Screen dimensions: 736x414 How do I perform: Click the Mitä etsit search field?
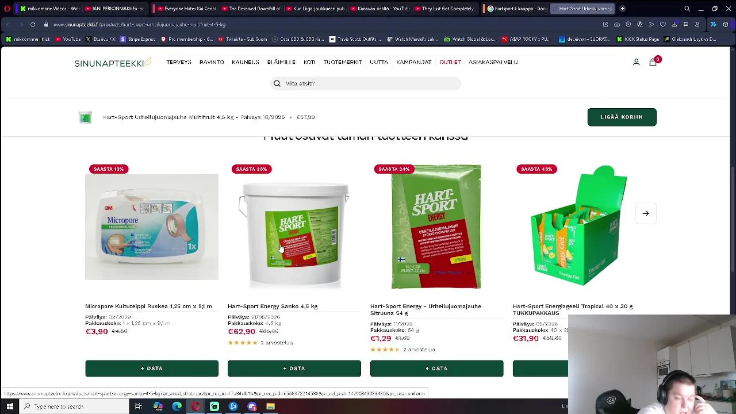(366, 83)
